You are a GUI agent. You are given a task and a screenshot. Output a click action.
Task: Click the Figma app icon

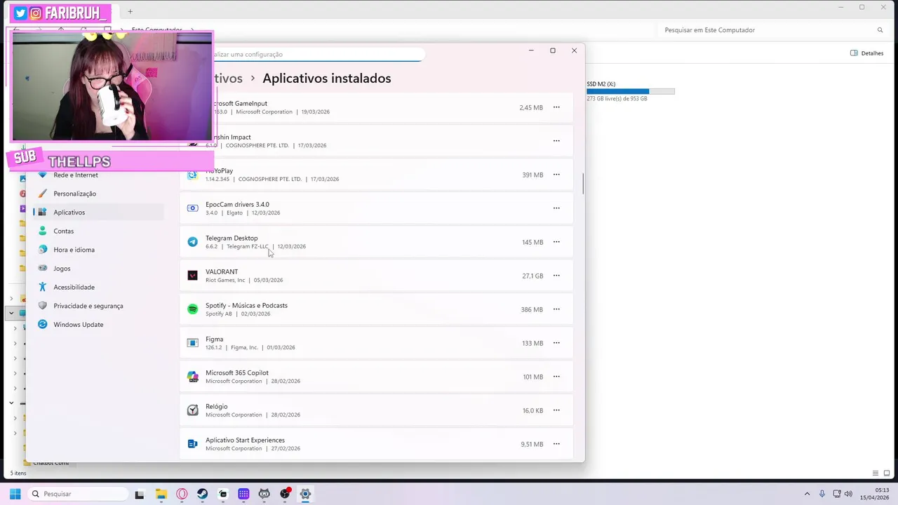[x=192, y=343]
